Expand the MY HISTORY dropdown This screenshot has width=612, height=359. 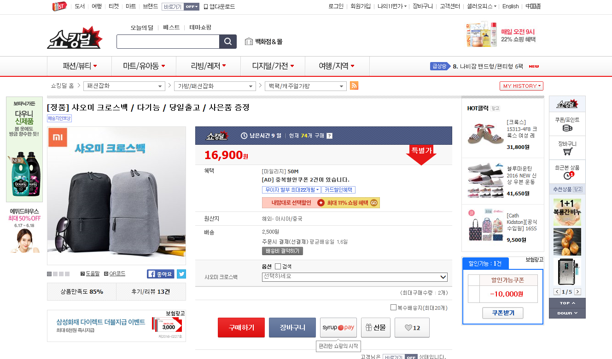click(x=521, y=86)
